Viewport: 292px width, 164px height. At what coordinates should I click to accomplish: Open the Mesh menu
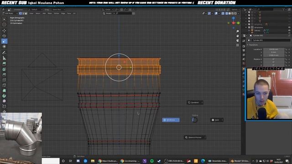pyautogui.click(x=50, y=13)
